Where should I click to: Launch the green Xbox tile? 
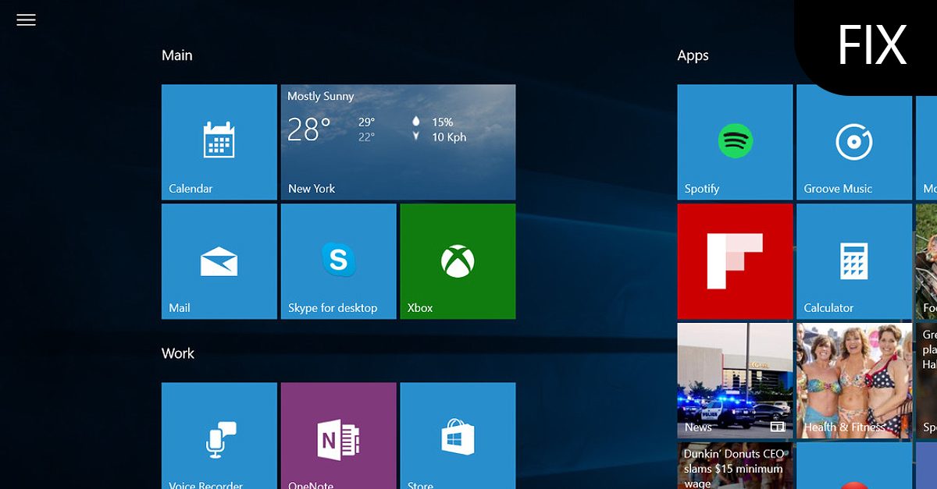click(458, 261)
